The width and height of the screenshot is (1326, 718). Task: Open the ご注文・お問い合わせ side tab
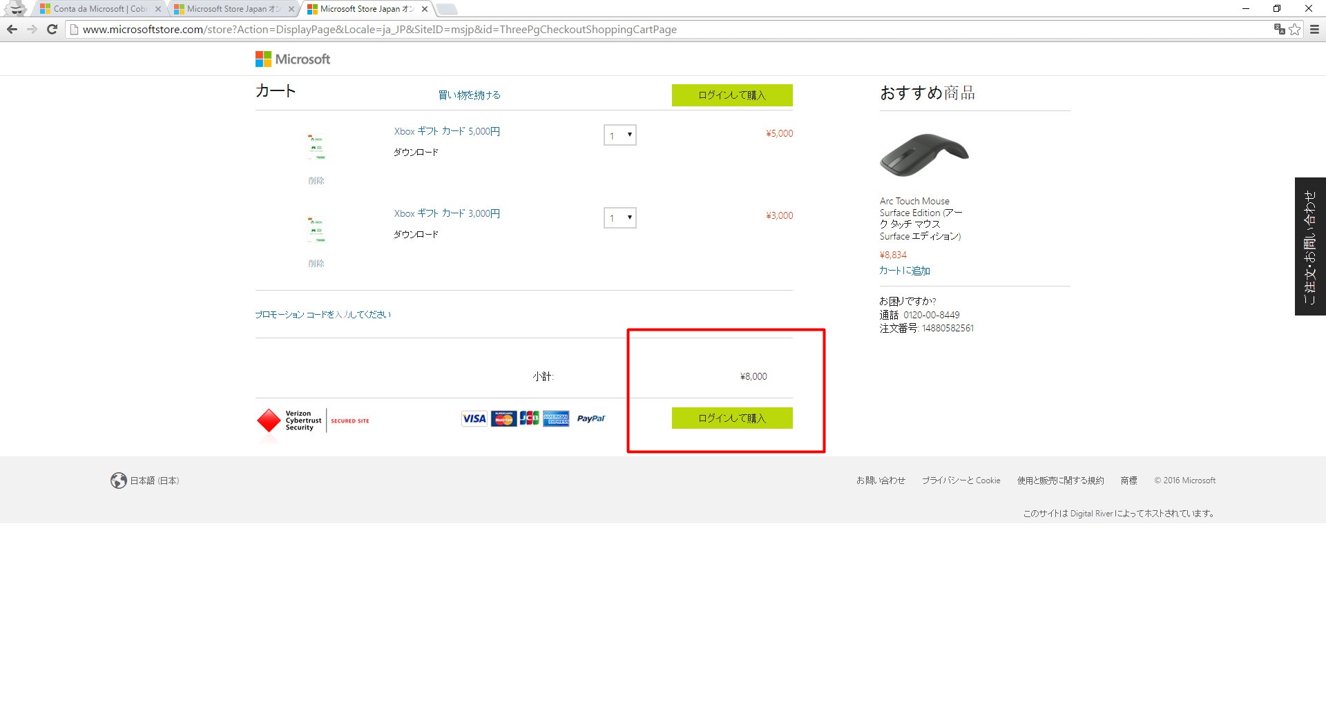1310,246
